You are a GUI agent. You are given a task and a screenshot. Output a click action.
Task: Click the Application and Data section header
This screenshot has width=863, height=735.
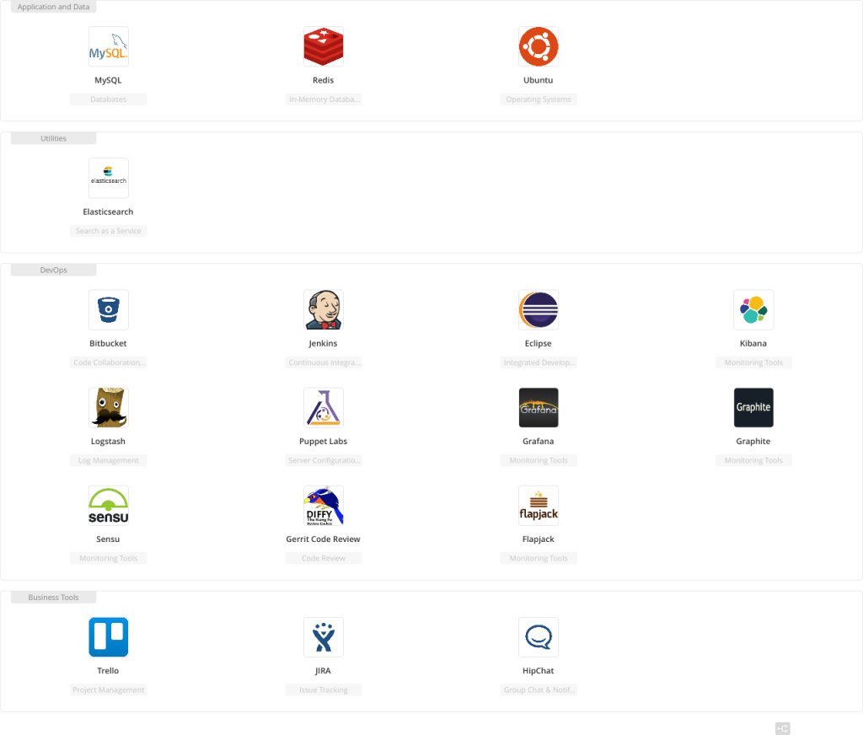(x=53, y=7)
